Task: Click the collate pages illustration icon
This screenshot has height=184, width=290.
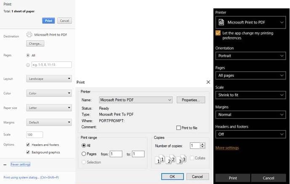Action: 170,159
